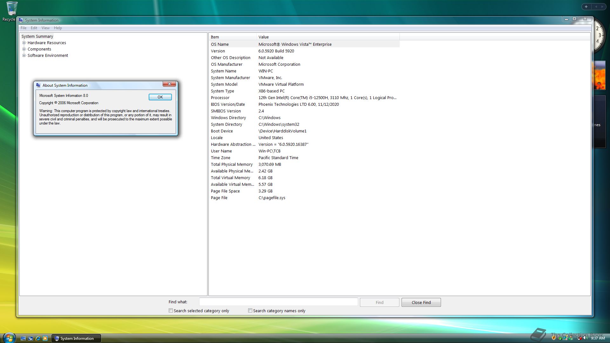Launch Windows Media Player from quick launch
Image resolution: width=610 pixels, height=343 pixels.
click(45, 338)
